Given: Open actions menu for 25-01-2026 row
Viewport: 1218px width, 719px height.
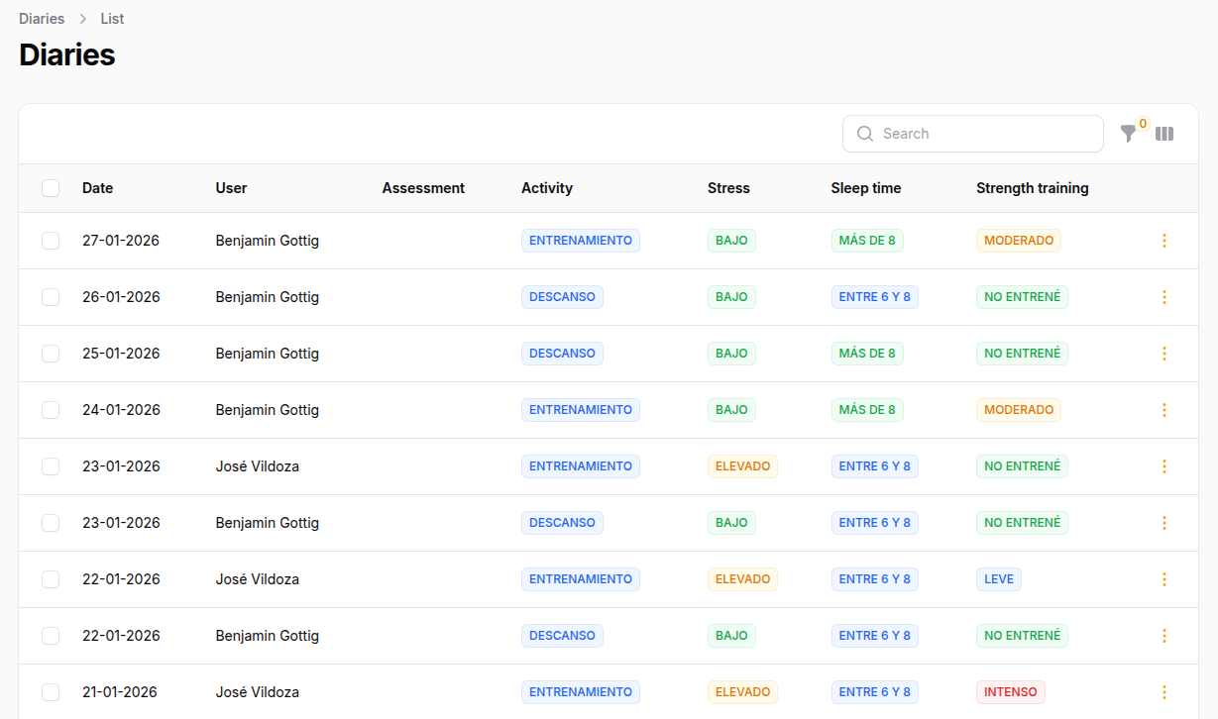Looking at the screenshot, I should point(1164,354).
